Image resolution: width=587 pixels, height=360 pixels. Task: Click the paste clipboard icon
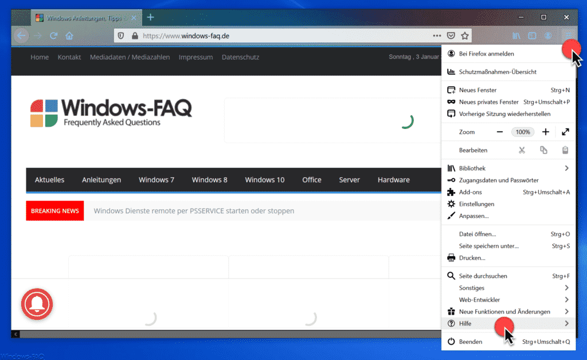click(565, 150)
